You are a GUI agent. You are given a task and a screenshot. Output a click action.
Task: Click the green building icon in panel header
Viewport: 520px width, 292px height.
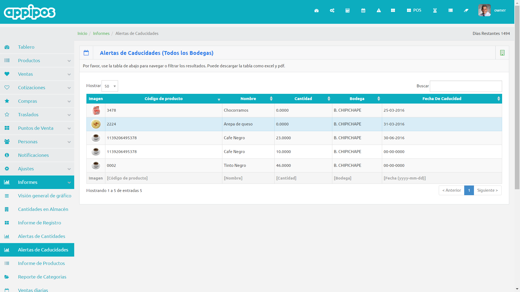[502, 53]
